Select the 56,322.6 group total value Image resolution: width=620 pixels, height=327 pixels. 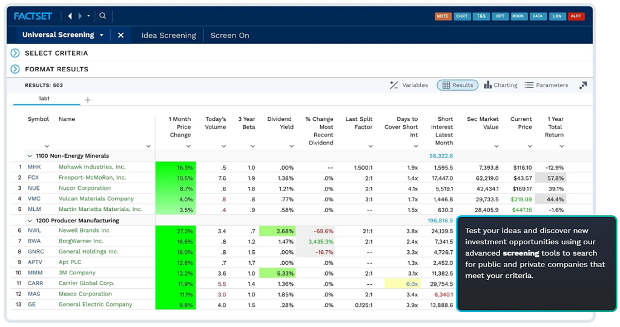pyautogui.click(x=441, y=156)
